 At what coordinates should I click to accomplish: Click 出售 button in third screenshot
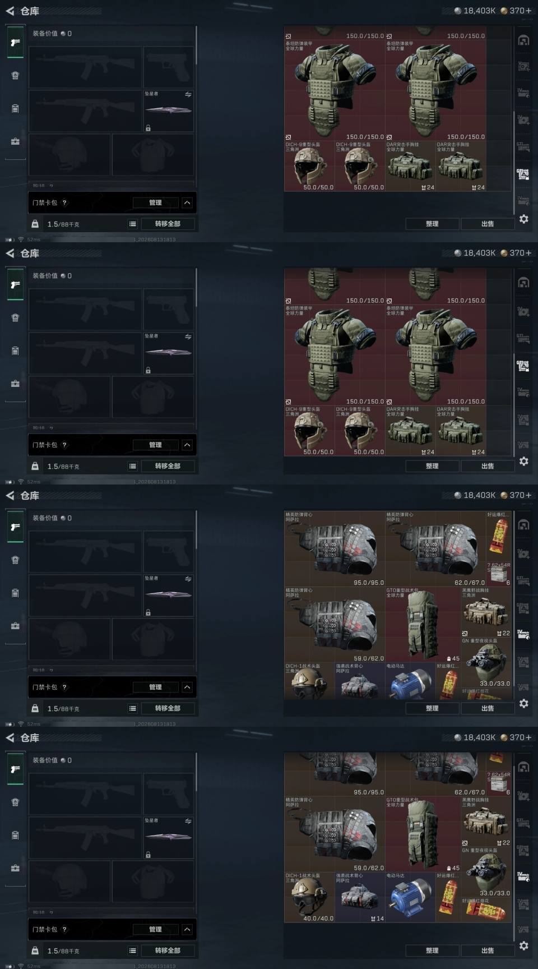(x=488, y=708)
